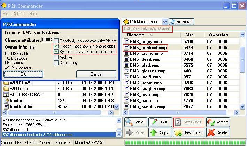The height and width of the screenshot is (146, 247).
Task: Click the phone file list vertical scrollbar thumb
Action: (242, 60)
